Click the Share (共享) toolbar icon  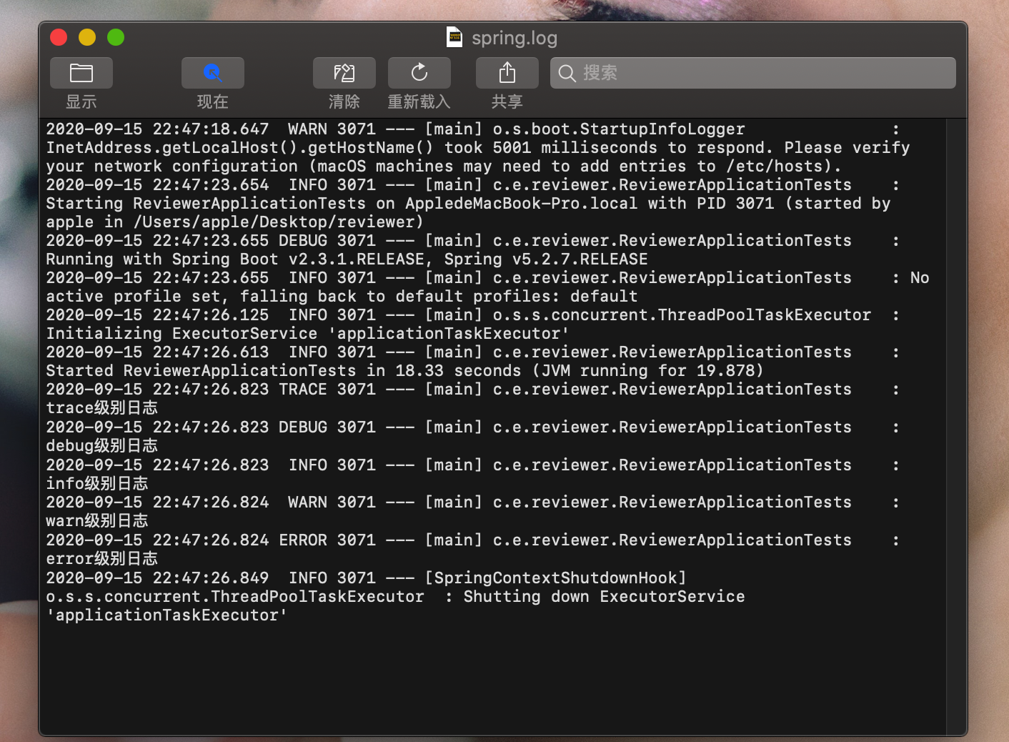[x=507, y=73]
